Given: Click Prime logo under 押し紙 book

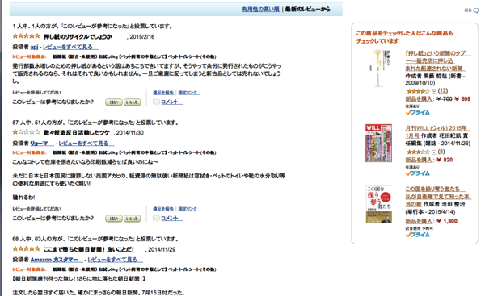Looking at the screenshot, I should 418,112.
